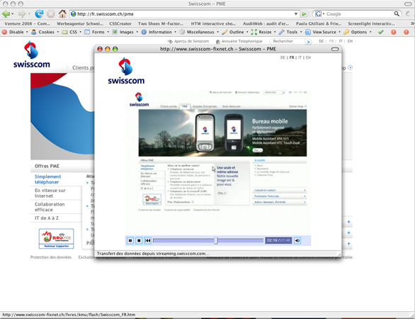Mute the video with the speaker icon
This screenshot has height=319, width=415.
(297, 240)
